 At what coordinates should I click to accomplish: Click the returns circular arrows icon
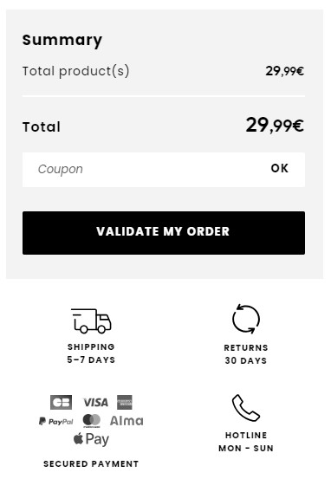tap(246, 319)
